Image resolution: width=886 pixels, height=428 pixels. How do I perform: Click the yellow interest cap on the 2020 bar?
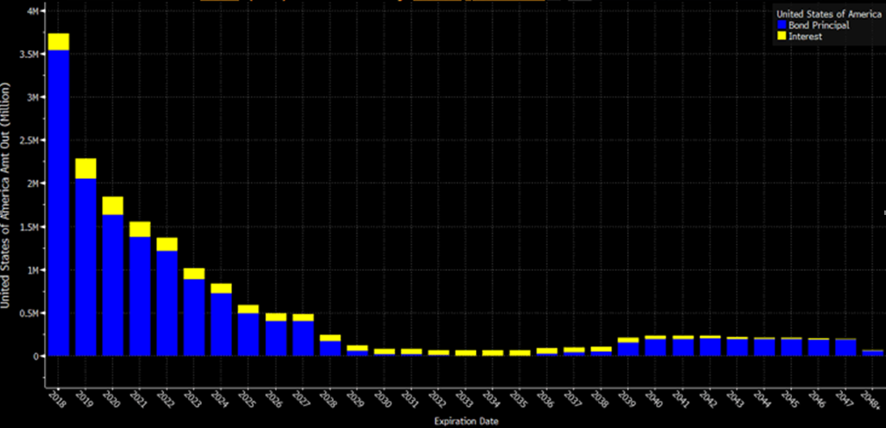(x=112, y=205)
